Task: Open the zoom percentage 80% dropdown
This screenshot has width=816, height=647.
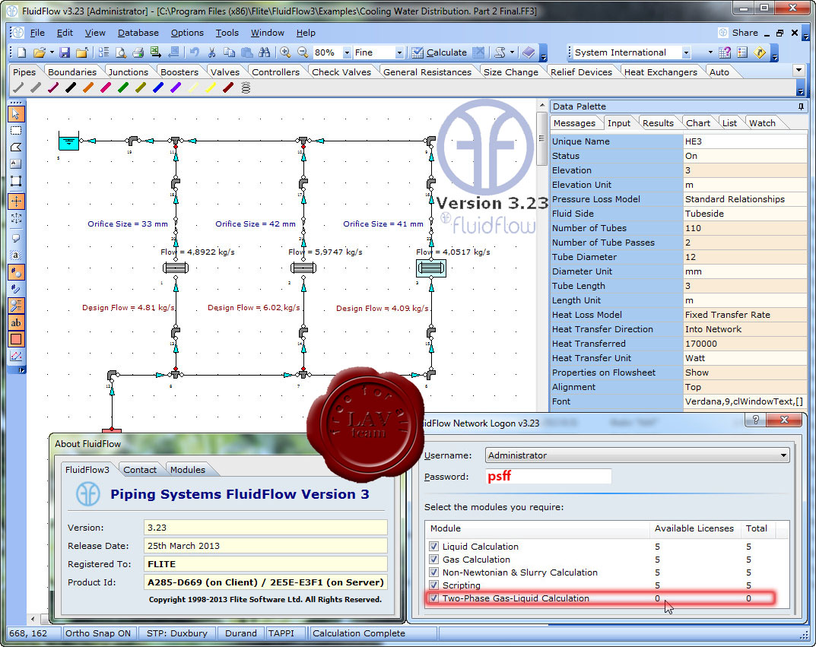Action: (347, 52)
